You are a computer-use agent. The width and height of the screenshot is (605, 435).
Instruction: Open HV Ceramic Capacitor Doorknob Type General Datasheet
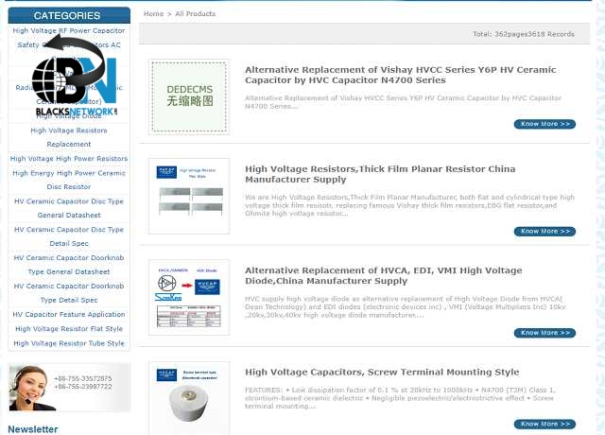(x=69, y=265)
